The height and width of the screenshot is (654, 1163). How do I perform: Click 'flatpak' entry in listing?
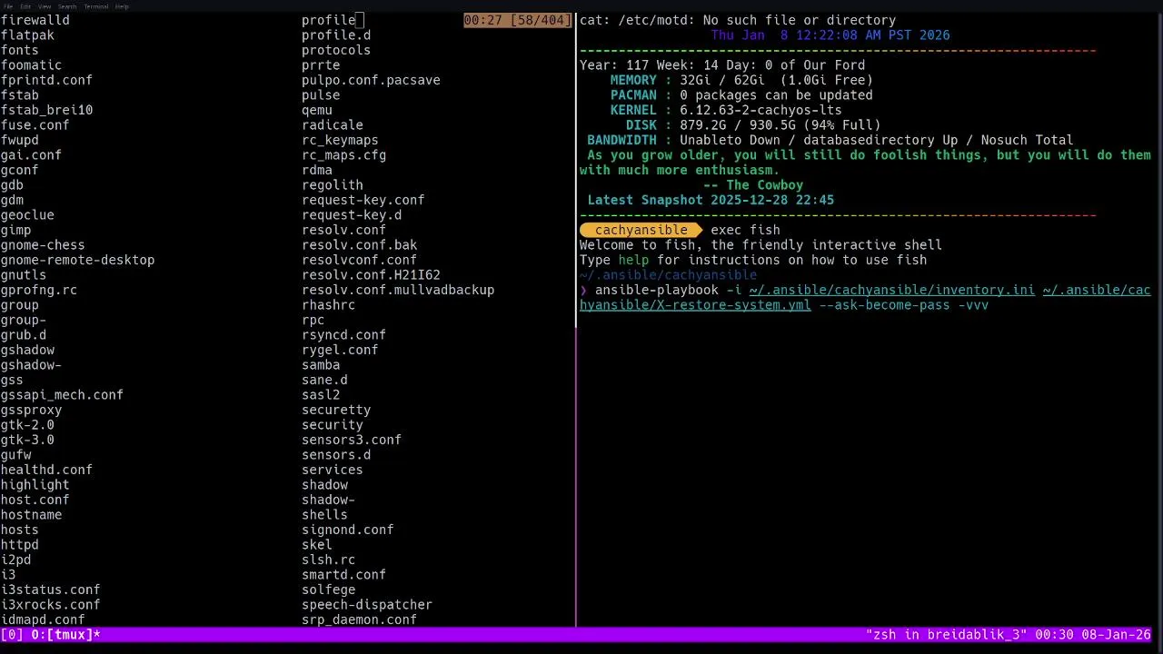[x=27, y=35]
